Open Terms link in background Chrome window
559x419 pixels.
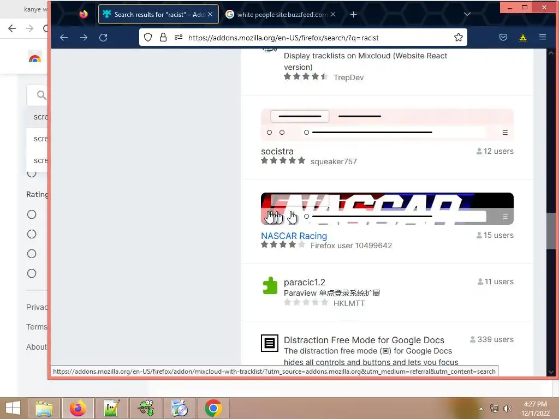[x=37, y=327]
